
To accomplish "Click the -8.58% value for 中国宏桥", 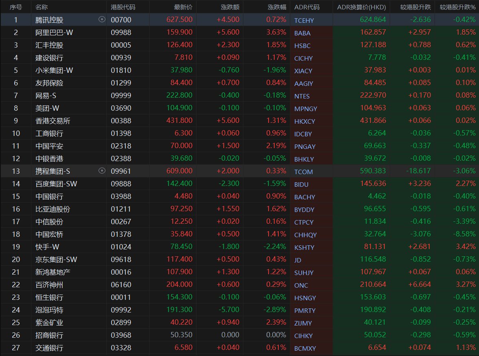I will pos(464,234).
